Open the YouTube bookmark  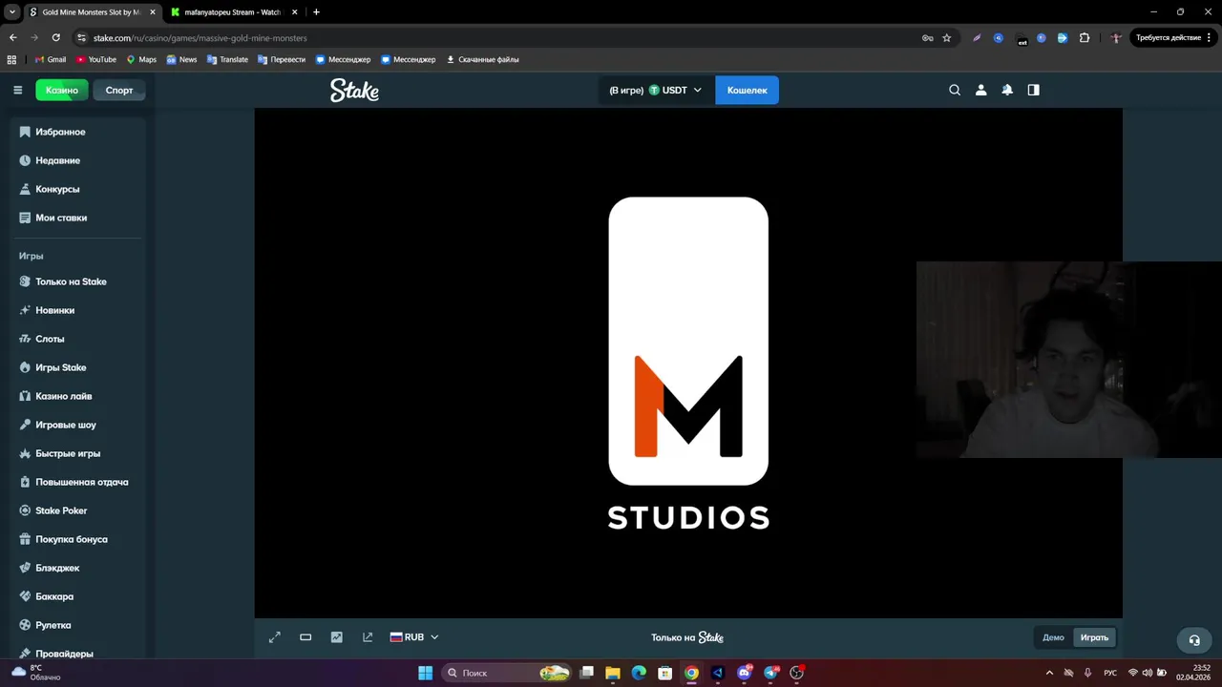click(96, 59)
